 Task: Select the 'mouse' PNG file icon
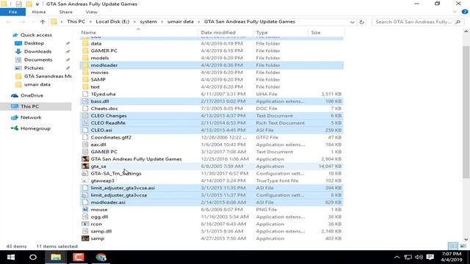pos(85,210)
